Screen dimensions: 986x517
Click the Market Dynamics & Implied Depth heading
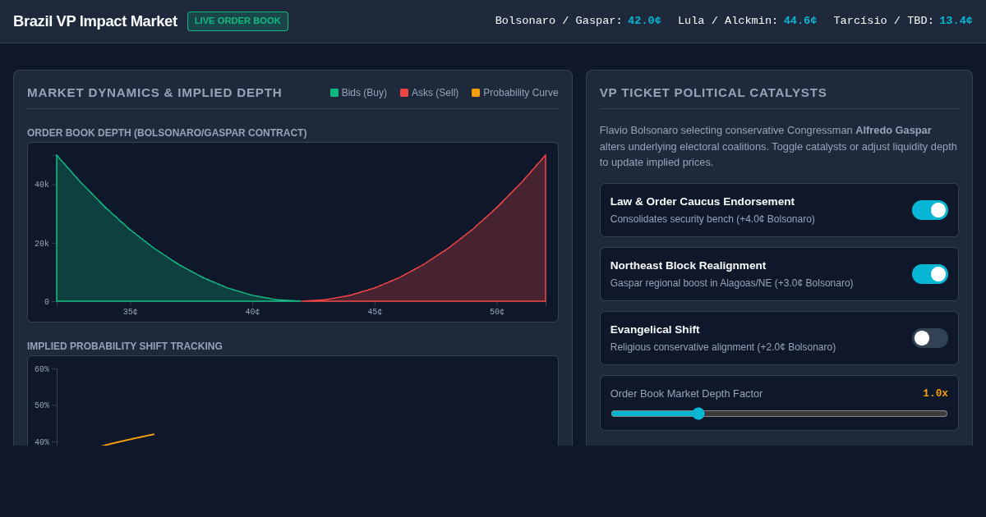[x=154, y=93]
